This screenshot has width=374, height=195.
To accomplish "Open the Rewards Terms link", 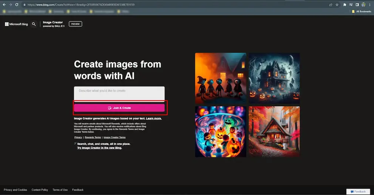I will [93, 137].
